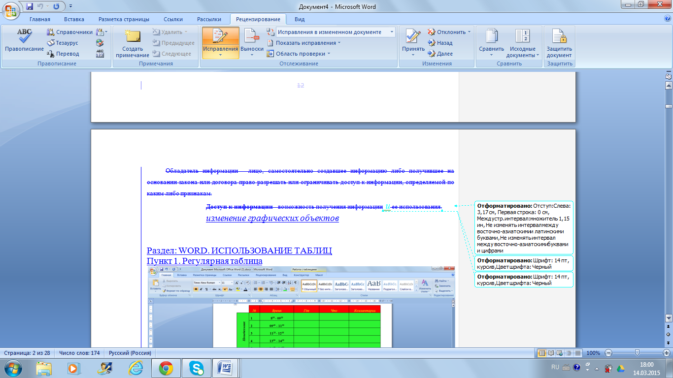Click the zoom slider handle
673x378 pixels.
pos(638,353)
